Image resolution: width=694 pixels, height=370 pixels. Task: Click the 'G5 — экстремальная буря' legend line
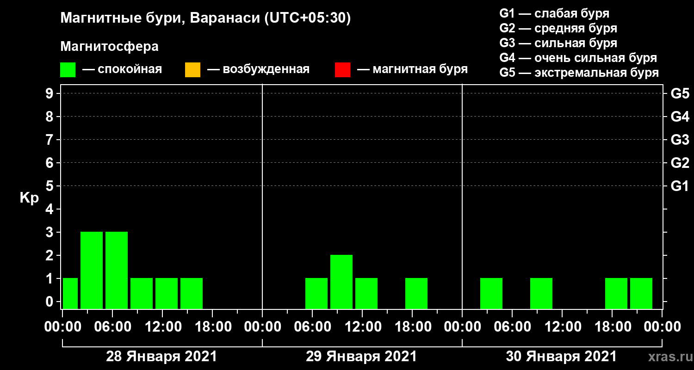tap(579, 73)
